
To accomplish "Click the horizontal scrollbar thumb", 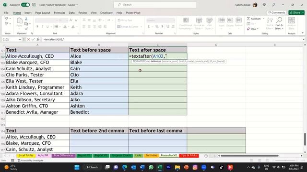I will pos(249,156).
